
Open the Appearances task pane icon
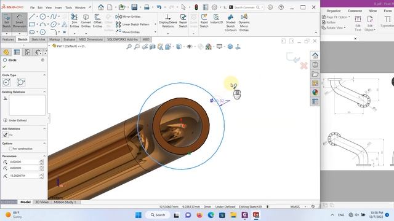pyautogui.click(x=315, y=92)
